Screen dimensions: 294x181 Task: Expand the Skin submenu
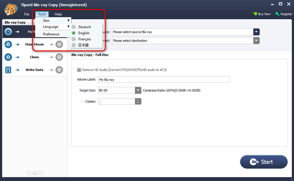point(53,21)
